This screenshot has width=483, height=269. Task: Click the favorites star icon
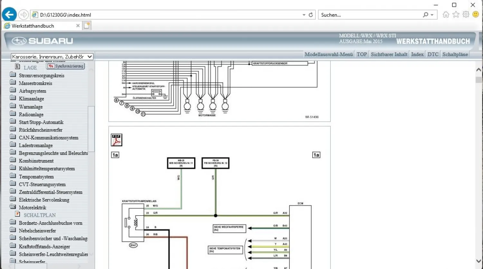click(456, 14)
